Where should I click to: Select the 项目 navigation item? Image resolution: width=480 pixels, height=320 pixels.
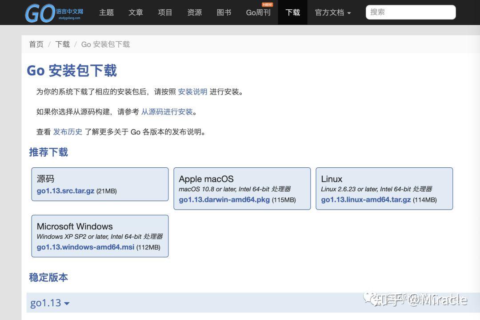[x=165, y=12]
